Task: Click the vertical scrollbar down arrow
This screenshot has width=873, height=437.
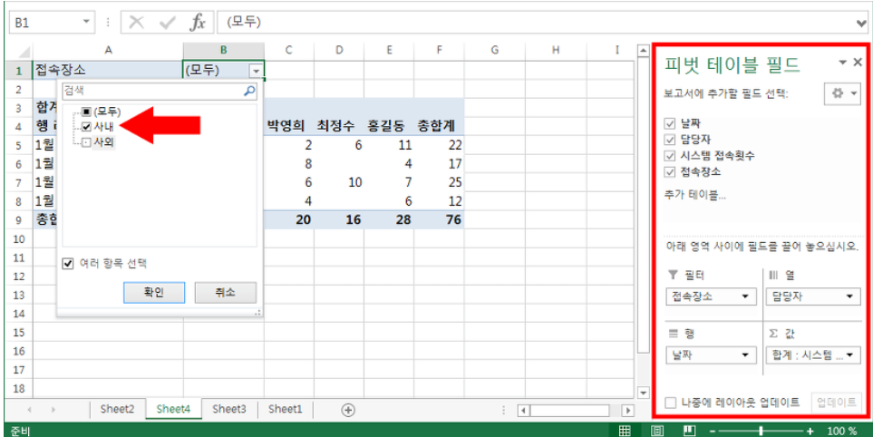Action: click(643, 393)
